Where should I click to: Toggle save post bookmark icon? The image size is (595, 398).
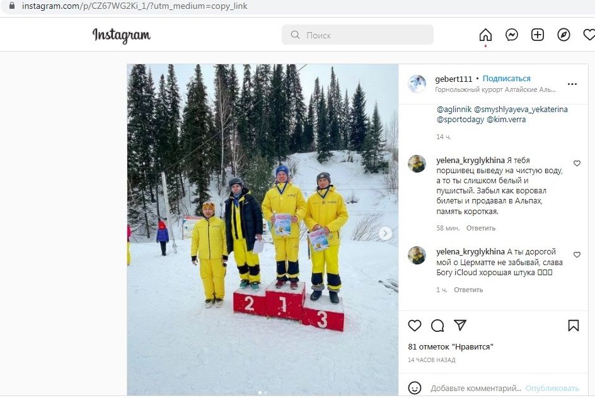pos(573,325)
